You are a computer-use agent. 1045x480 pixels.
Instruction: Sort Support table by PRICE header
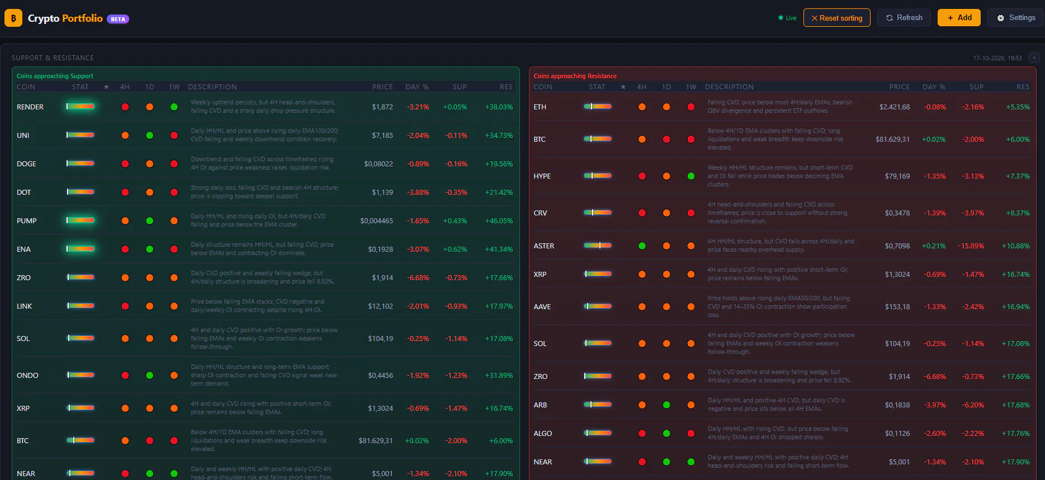click(383, 87)
